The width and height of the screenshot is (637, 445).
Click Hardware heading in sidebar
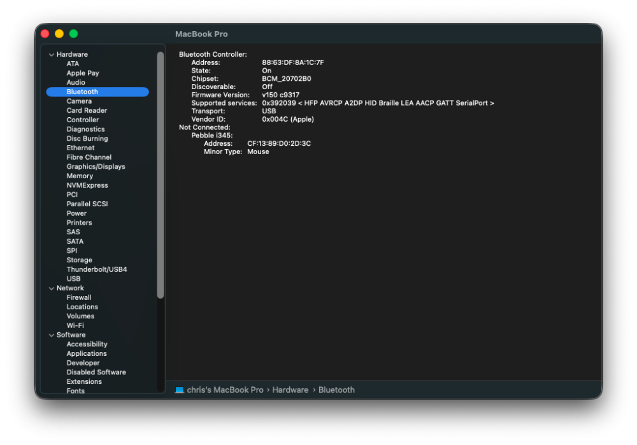(x=73, y=54)
